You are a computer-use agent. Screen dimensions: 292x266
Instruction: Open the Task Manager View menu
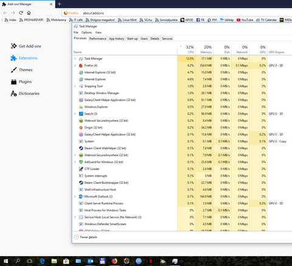(x=99, y=32)
